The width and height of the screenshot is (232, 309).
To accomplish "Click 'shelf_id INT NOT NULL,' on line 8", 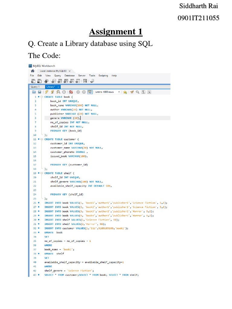I will tap(67, 126).
